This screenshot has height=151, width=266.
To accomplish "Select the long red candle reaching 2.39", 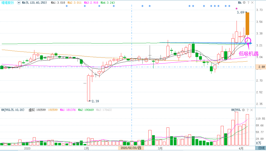I will (x=89, y=88).
